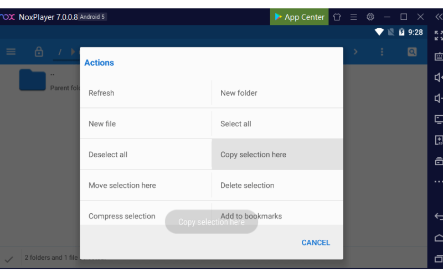Tap the Android back arrow in sidebar
The height and width of the screenshot is (277, 443).
(x=439, y=217)
